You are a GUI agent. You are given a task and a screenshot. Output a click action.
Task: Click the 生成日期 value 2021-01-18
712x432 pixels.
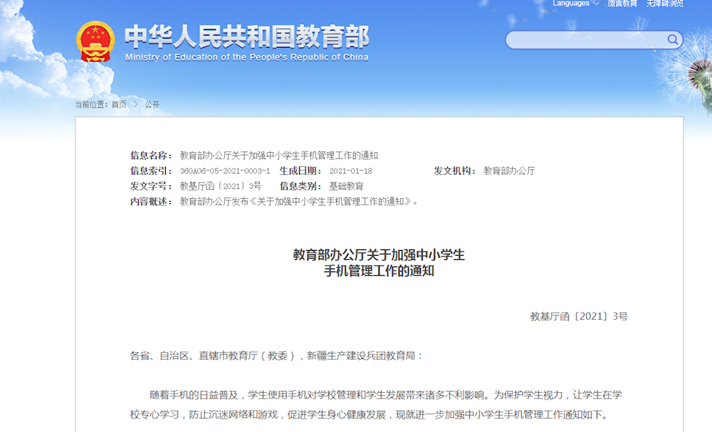350,171
